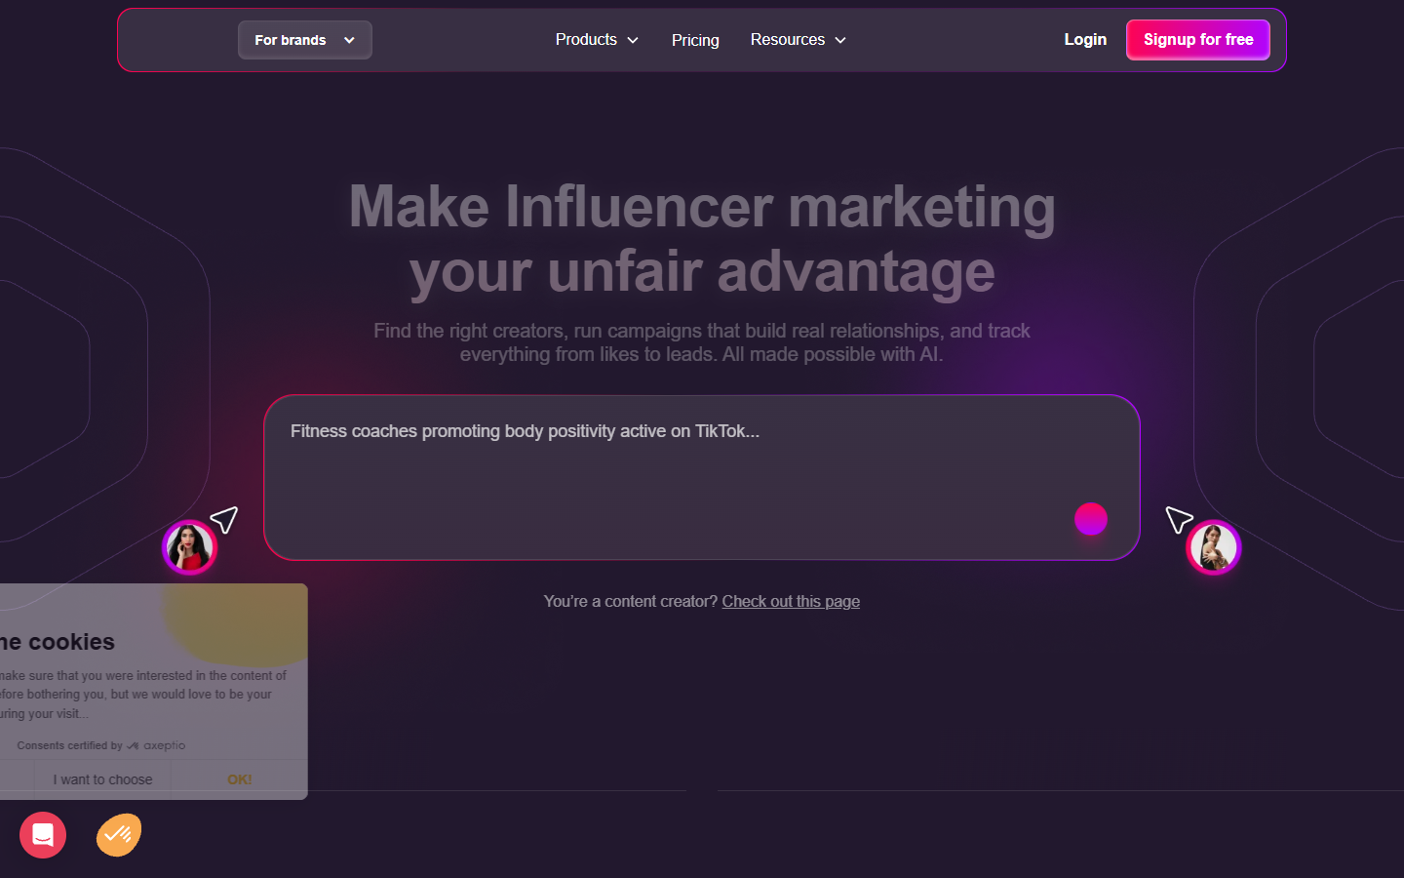1404x878 pixels.
Task: Expand the Resources menu chevron
Action: (x=840, y=40)
